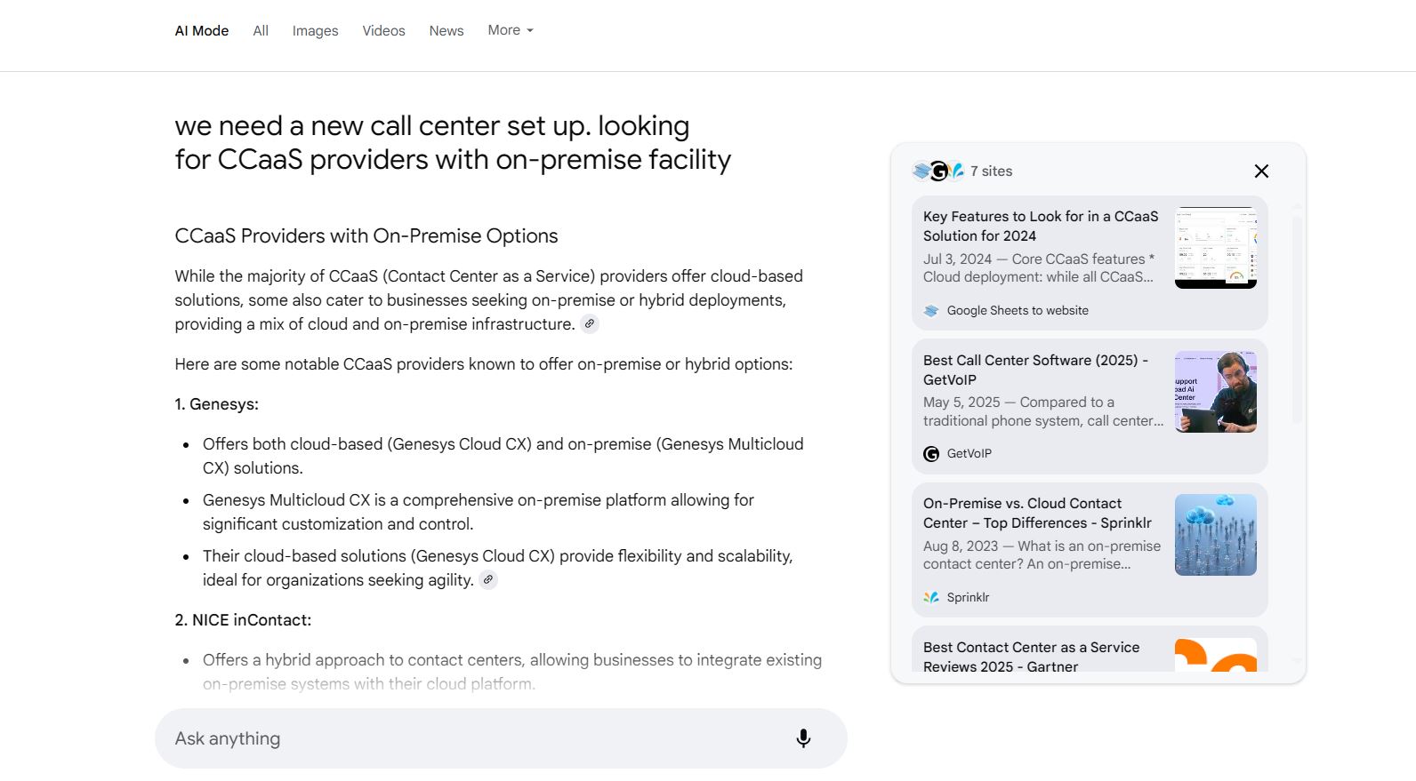Click the 'Sprinklr' source name
The image size is (1416, 781).
tap(968, 598)
